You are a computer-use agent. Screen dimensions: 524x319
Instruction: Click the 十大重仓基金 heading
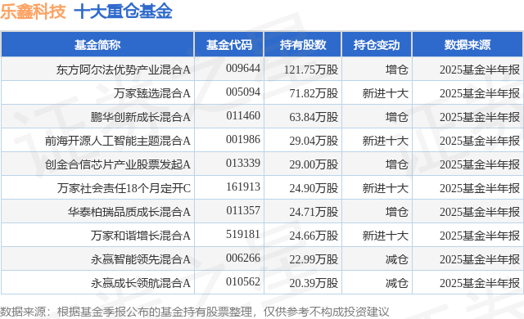[x=123, y=12]
